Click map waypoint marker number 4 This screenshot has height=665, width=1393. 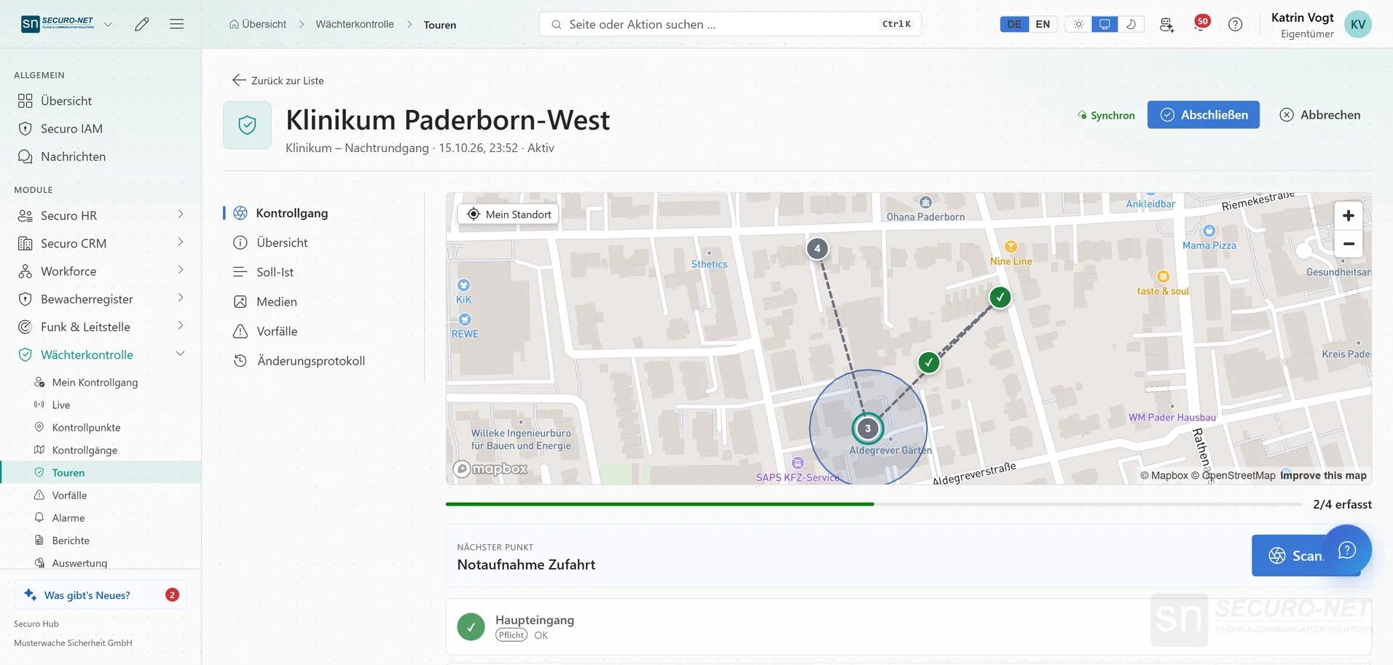coord(817,249)
